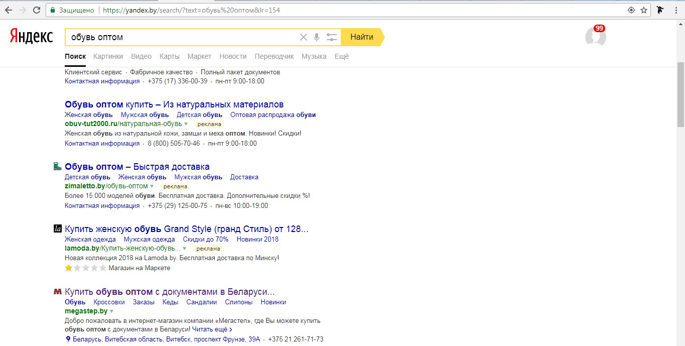Click the browser Forward arrow
Image resolution: width=685 pixels, height=346 pixels.
[x=23, y=10]
